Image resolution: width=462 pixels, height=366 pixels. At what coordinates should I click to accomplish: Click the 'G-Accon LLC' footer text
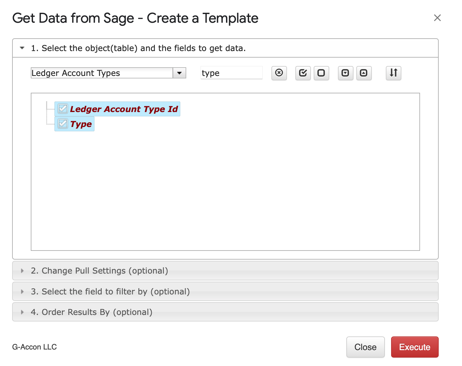pos(35,347)
